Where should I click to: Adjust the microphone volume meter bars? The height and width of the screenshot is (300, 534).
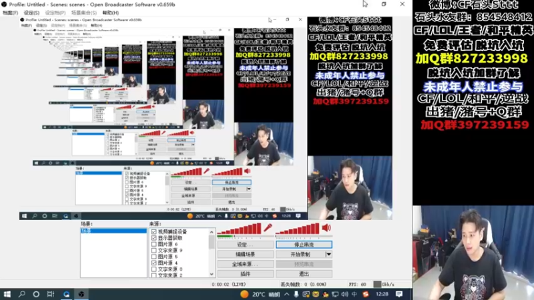tap(240, 229)
